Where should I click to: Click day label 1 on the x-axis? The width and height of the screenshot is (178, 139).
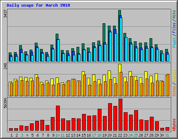[x=11, y=135]
